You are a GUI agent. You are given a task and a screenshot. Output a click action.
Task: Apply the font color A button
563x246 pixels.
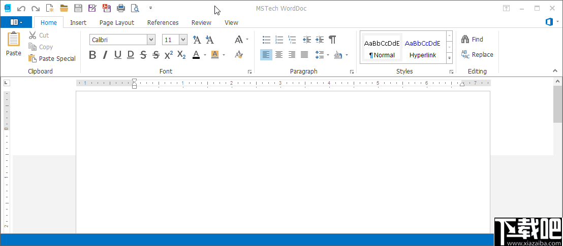[x=196, y=55]
